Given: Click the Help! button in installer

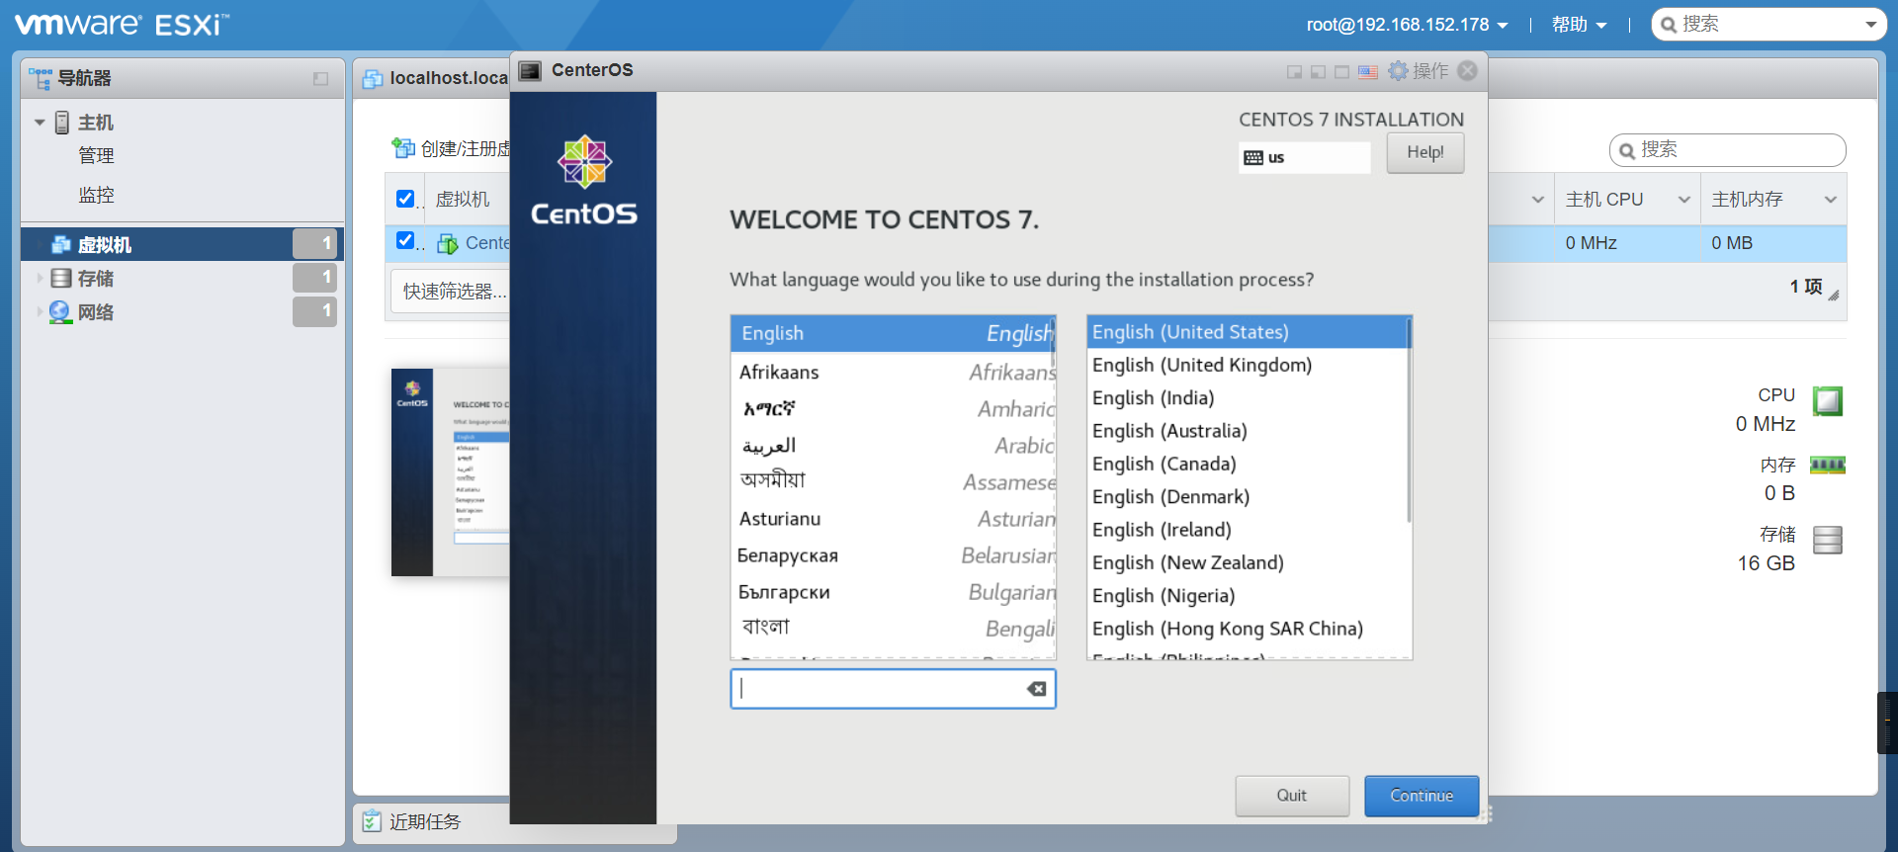Looking at the screenshot, I should click(1425, 152).
